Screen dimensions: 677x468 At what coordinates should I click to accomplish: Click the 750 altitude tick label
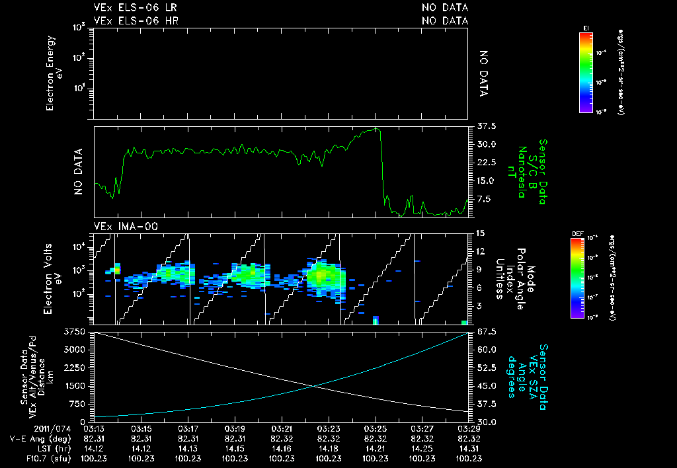(77, 404)
